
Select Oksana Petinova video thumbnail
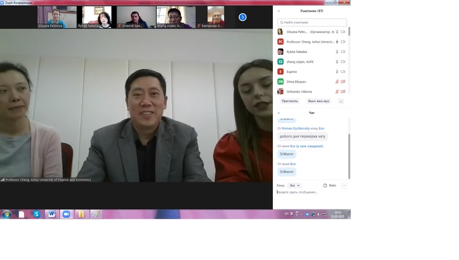point(57,17)
